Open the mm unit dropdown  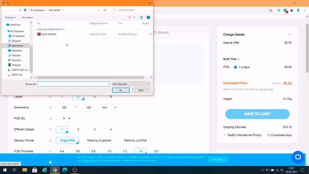point(109,107)
